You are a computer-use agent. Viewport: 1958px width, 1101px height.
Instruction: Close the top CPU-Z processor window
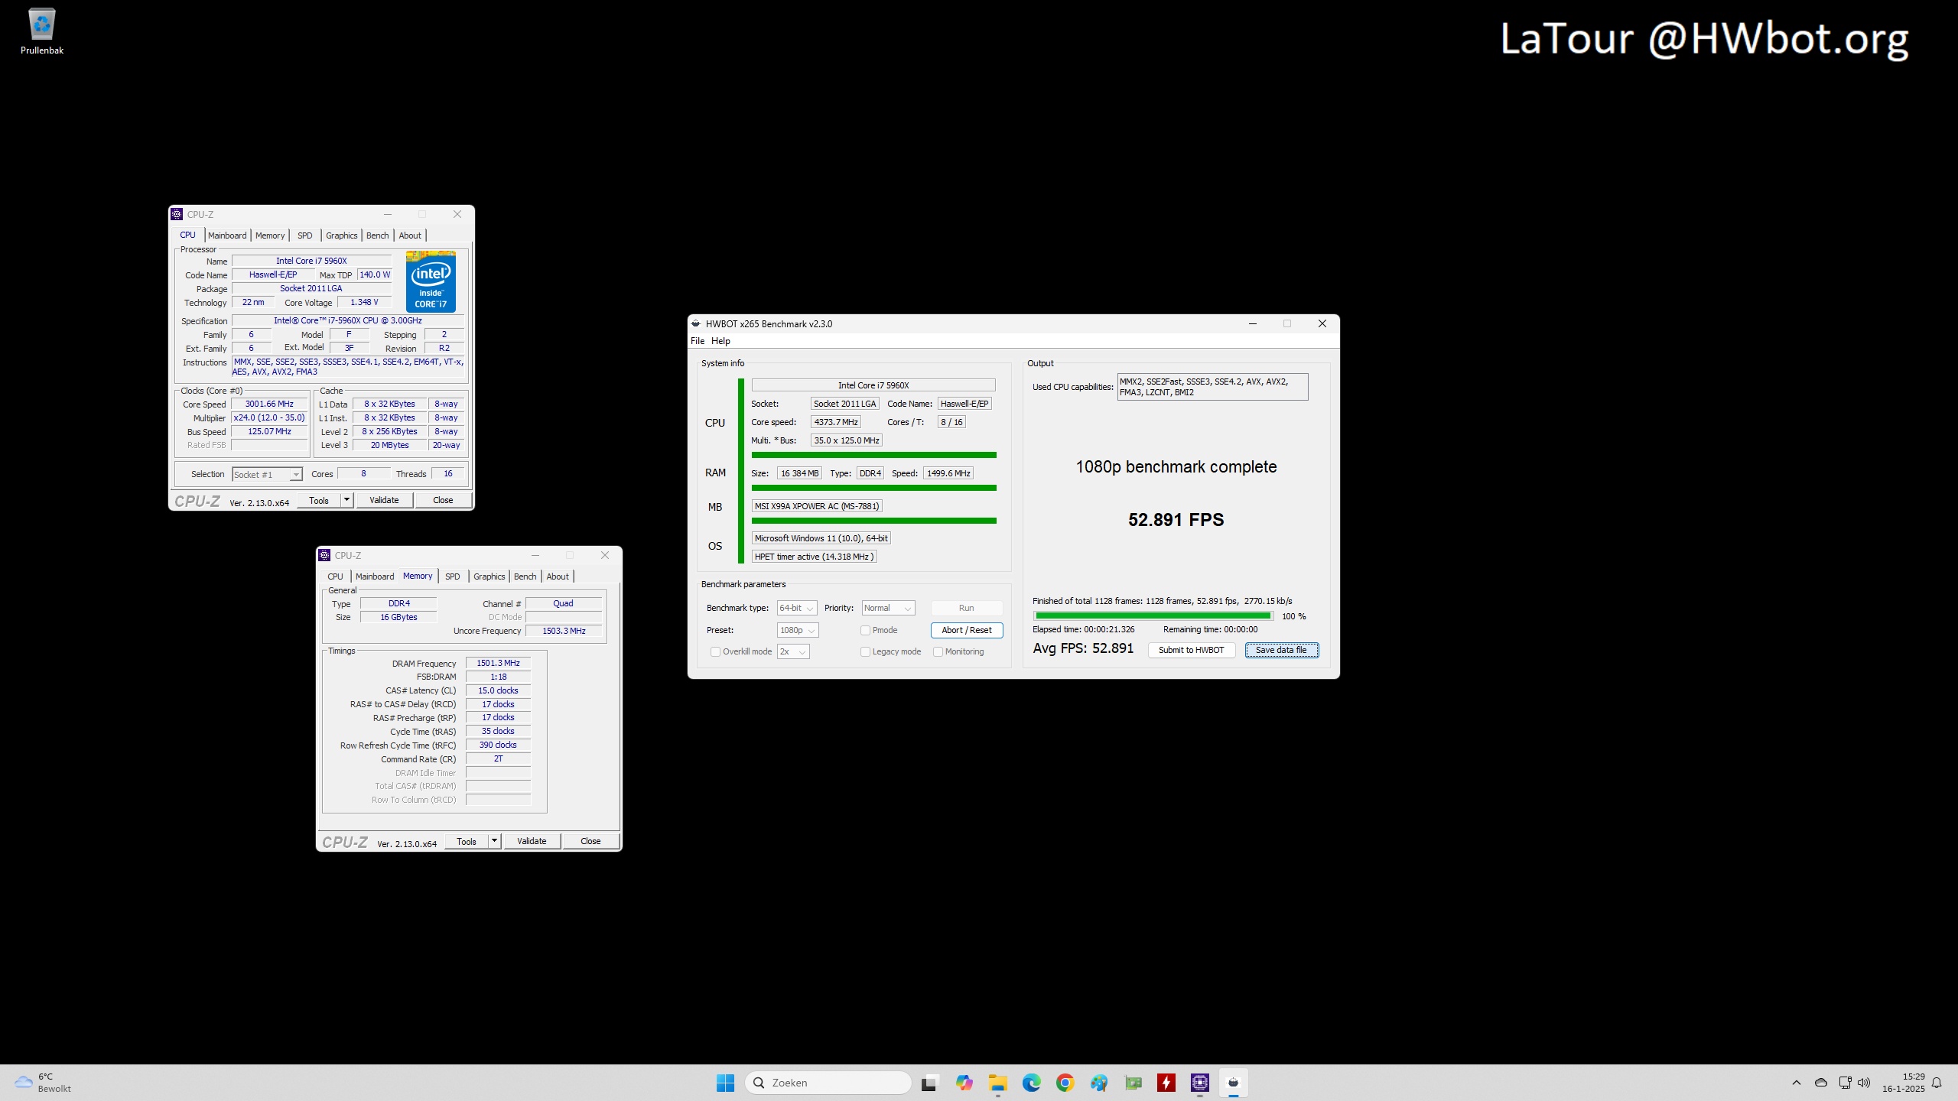[x=457, y=214]
